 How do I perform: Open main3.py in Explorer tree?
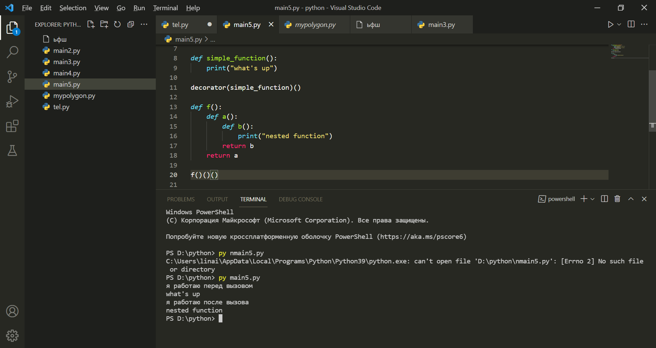click(x=90, y=62)
